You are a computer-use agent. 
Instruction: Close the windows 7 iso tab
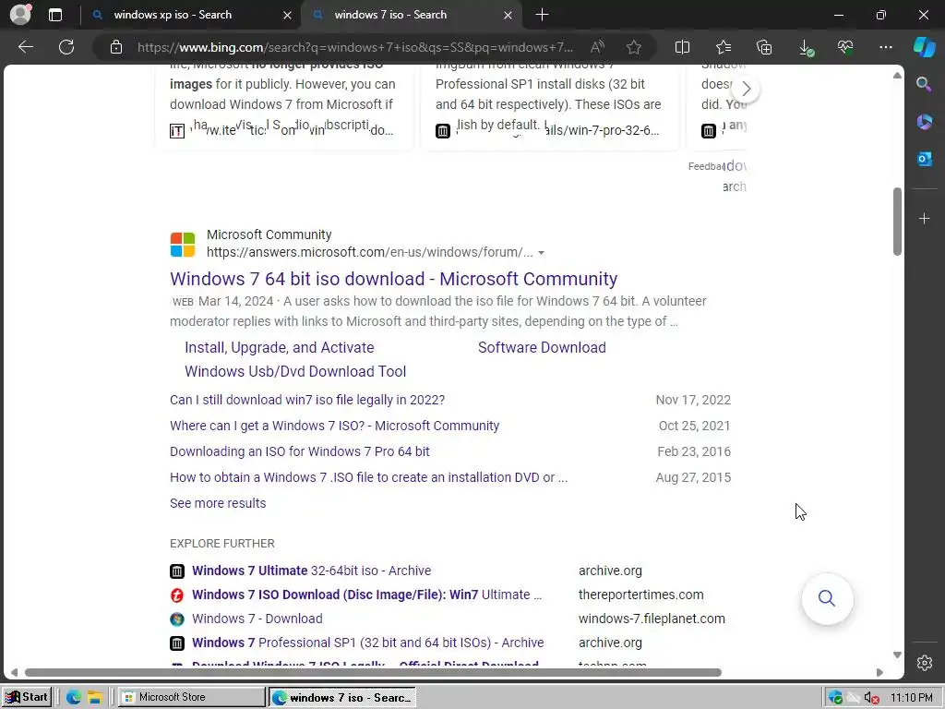coord(508,15)
